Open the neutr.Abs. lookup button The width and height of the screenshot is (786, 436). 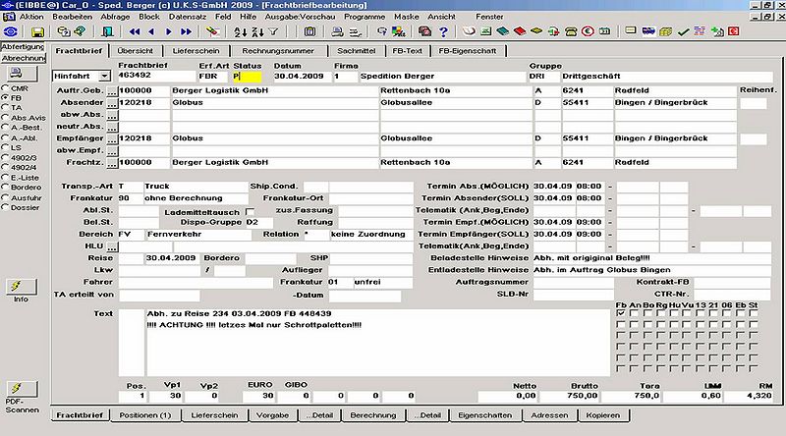112,128
